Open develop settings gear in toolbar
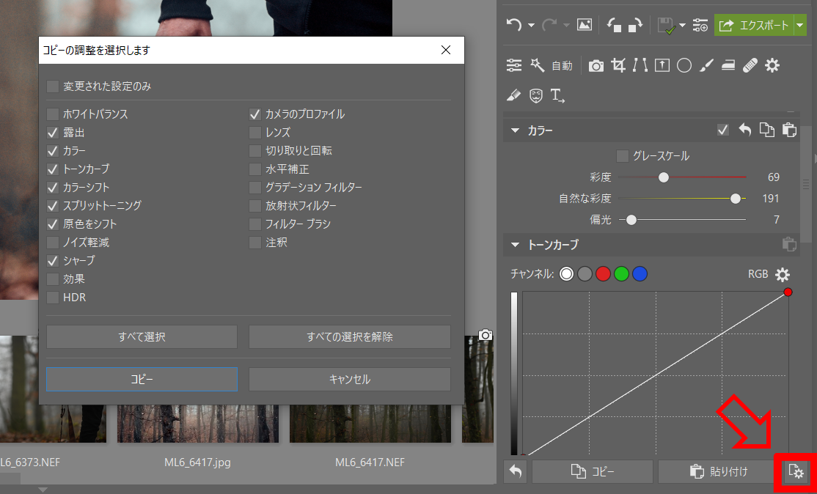 click(772, 65)
